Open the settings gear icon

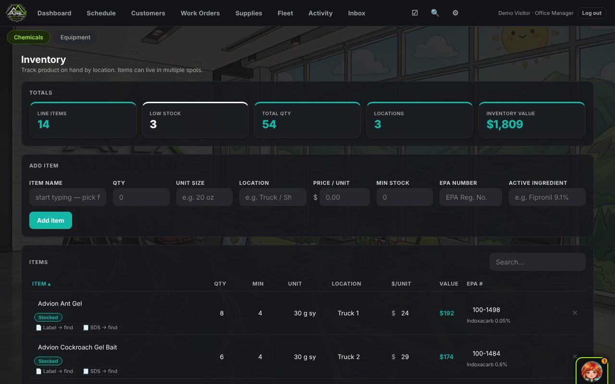[x=455, y=13]
